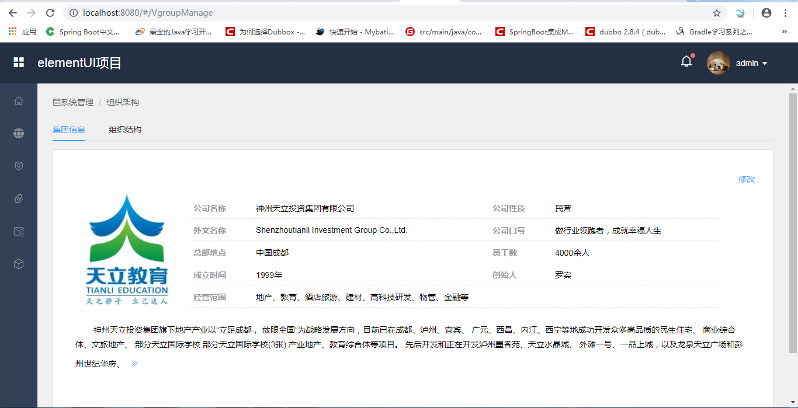Bookmark this page with star icon

pos(716,13)
